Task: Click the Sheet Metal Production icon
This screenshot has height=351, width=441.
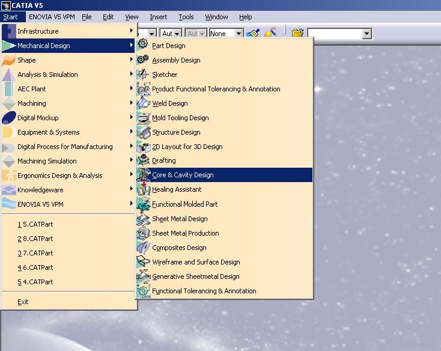Action: [144, 233]
